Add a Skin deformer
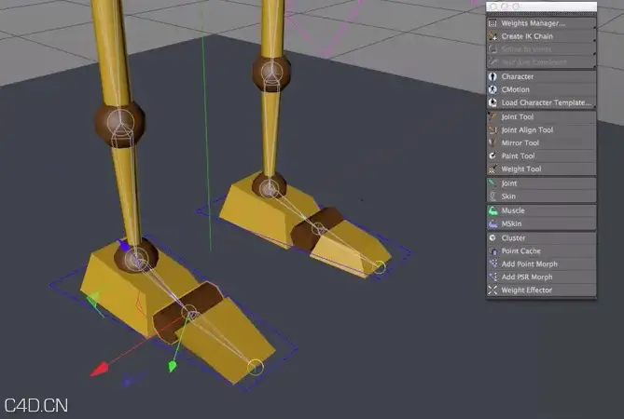The width and height of the screenshot is (624, 419). coord(541,196)
